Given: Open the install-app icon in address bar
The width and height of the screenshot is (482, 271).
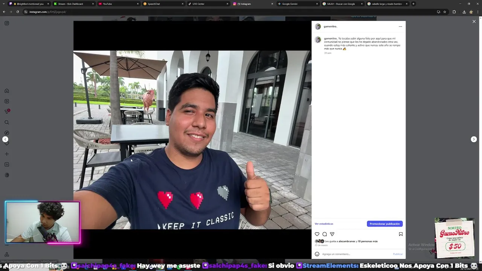Looking at the screenshot, I should tap(438, 12).
